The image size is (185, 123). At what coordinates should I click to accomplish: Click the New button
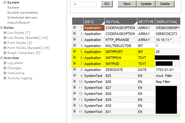click(127, 4)
